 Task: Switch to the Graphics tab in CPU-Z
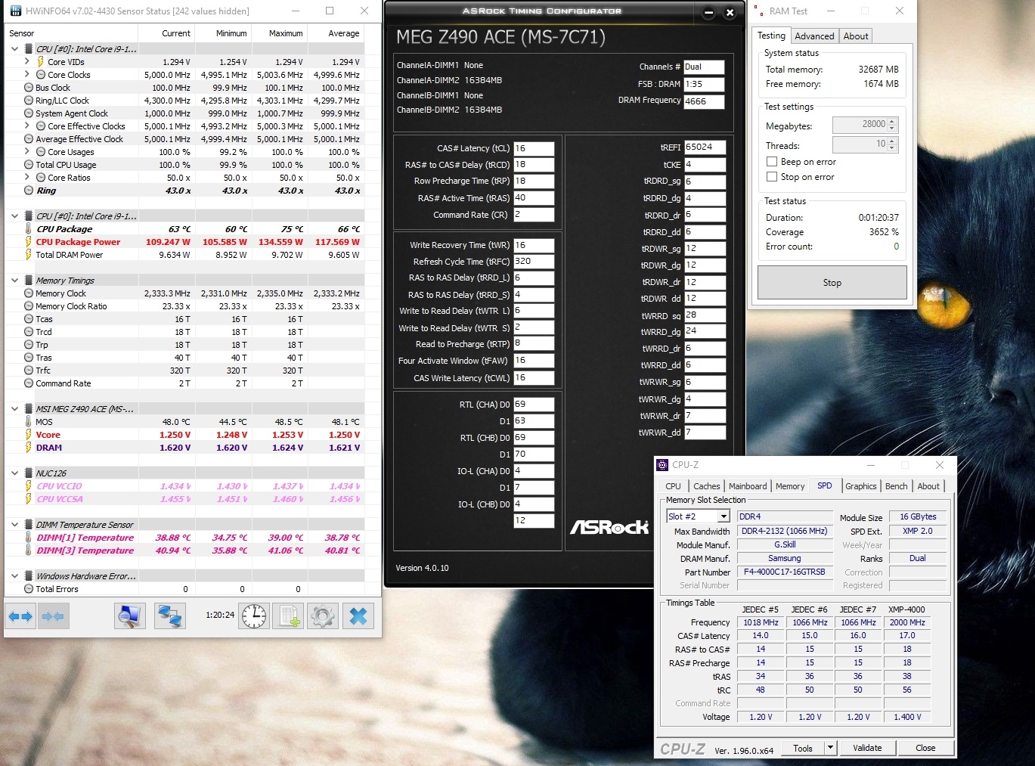point(861,486)
